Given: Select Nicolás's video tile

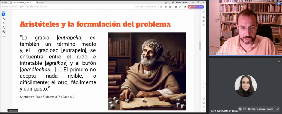Looking at the screenshot, I should coord(245,28).
